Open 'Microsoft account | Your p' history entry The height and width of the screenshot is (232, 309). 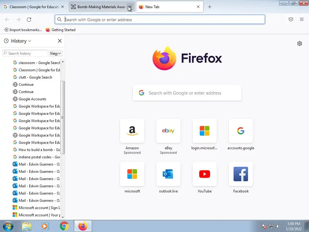point(37,215)
